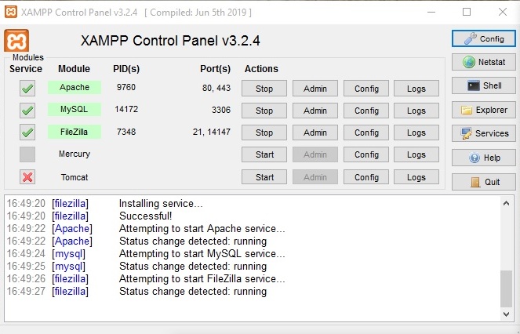The width and height of the screenshot is (520, 334).
Task: Toggle the Apache service checkbox
Action: coord(27,89)
